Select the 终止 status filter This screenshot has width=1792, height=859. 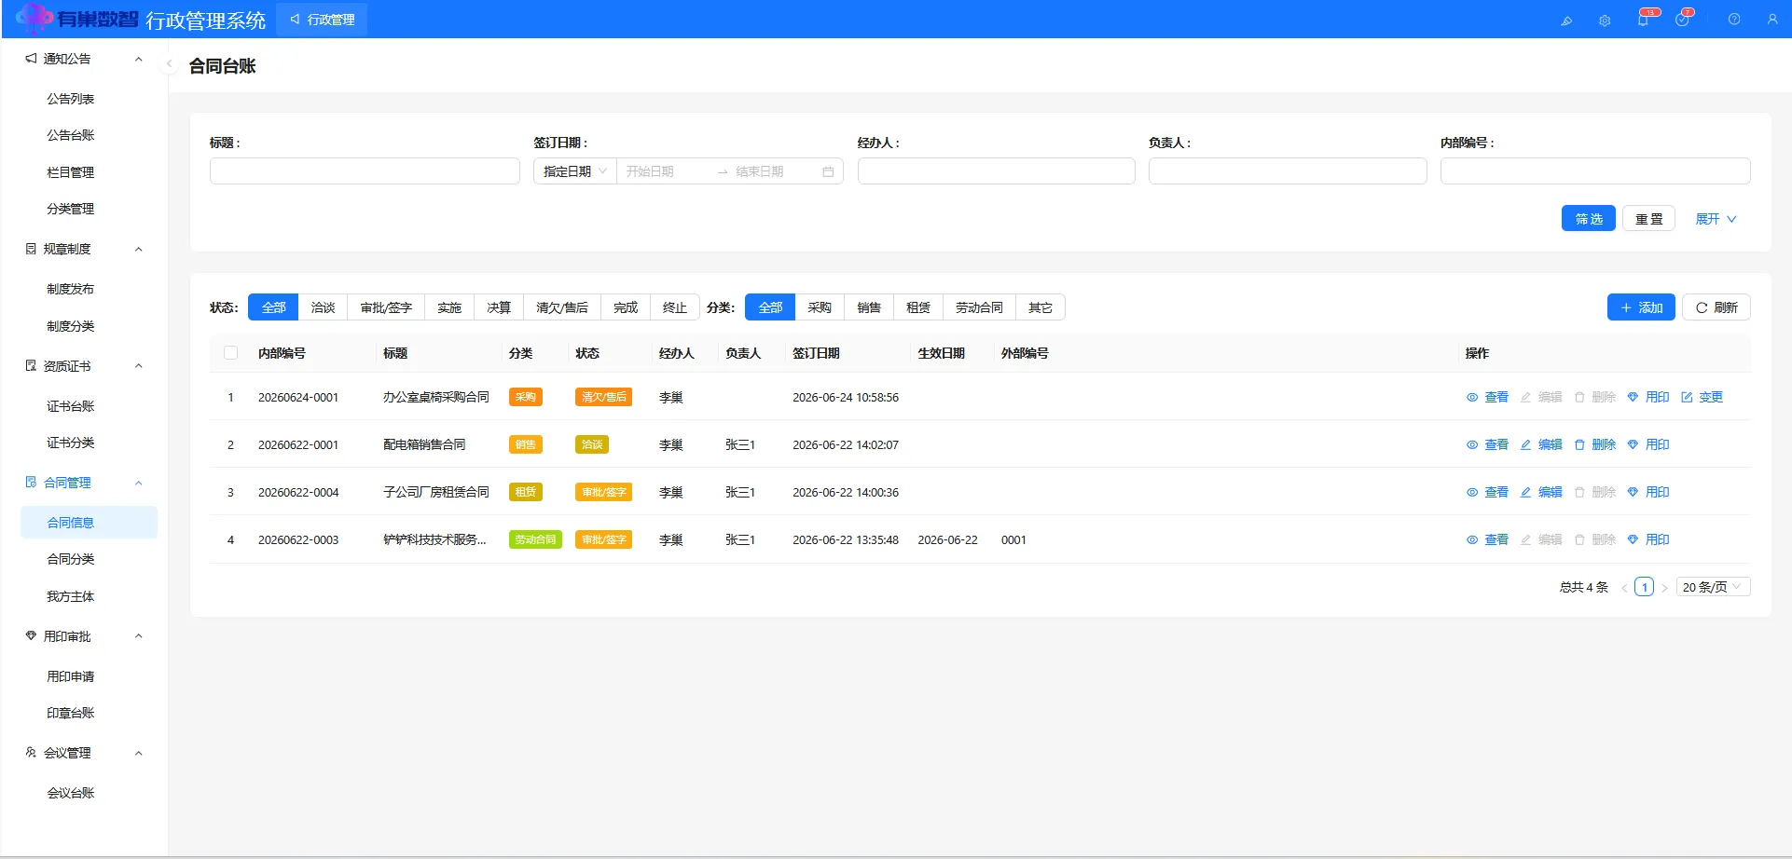[675, 307]
